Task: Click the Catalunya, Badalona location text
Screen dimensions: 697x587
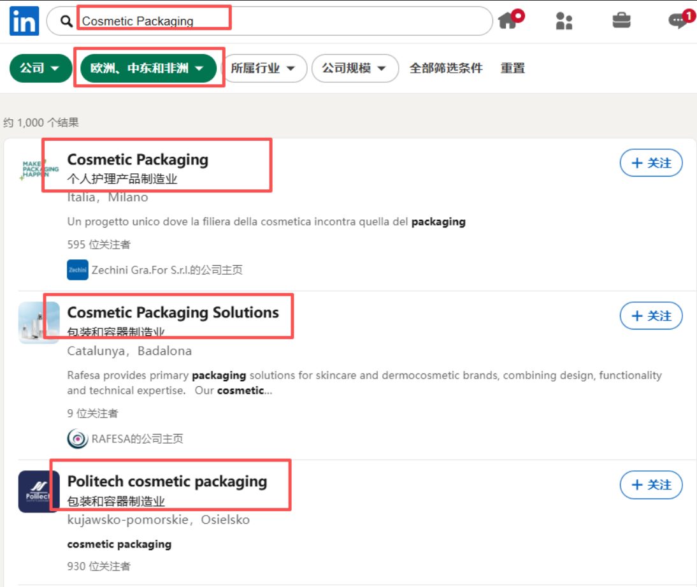Action: [x=129, y=351]
